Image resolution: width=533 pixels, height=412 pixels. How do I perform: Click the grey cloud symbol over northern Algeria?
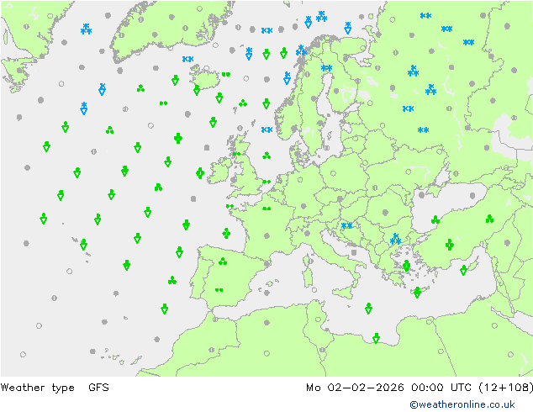[266, 322]
